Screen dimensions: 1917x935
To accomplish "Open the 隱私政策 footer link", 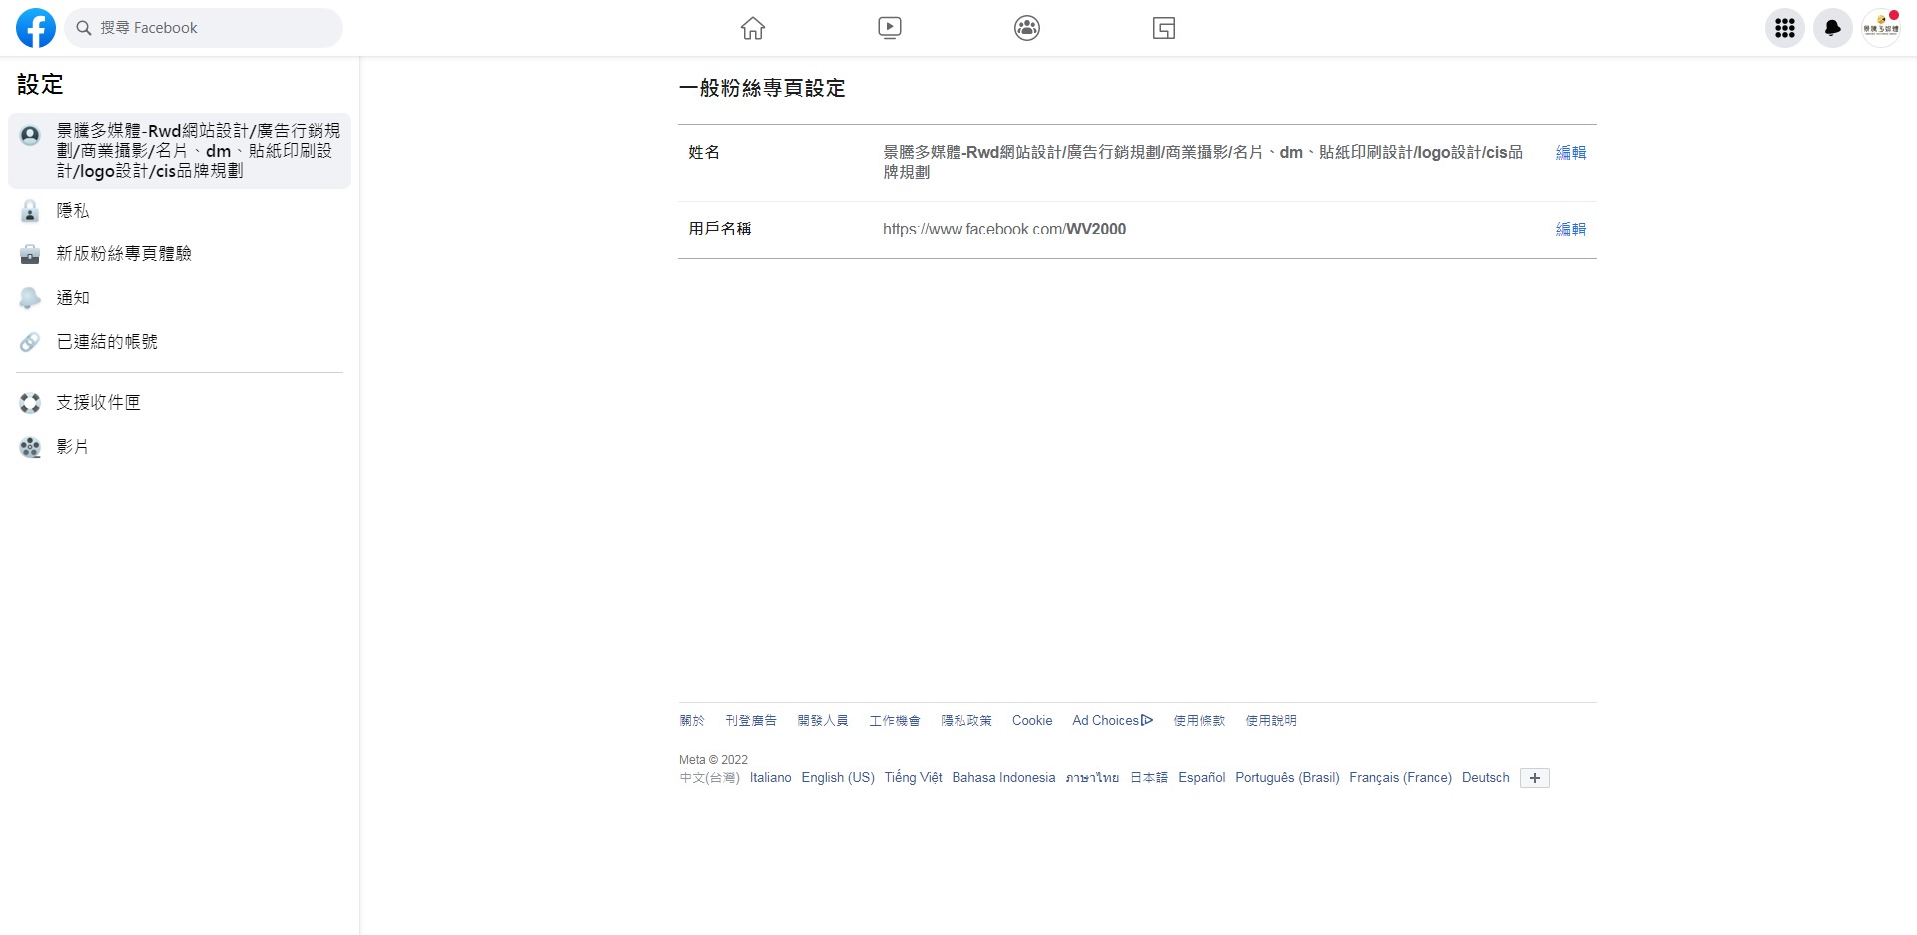I will 966,721.
